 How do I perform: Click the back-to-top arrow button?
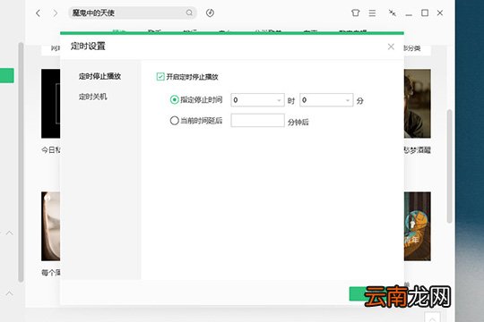(432, 318)
